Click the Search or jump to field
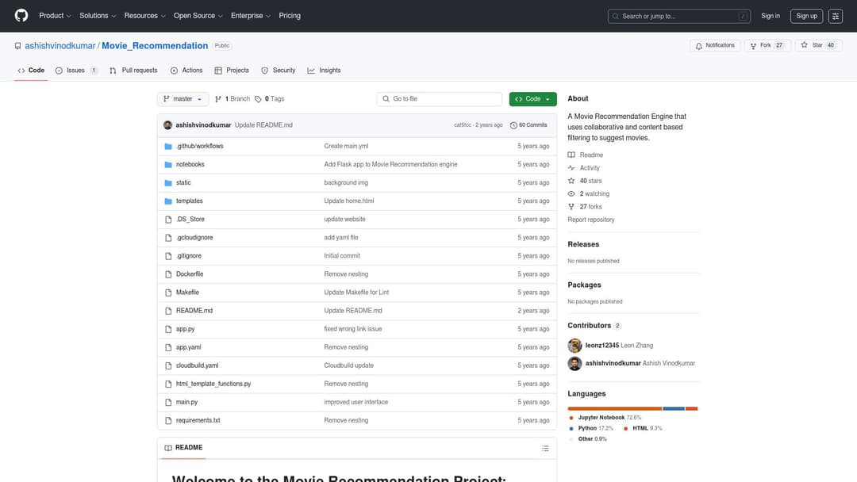This screenshot has height=482, width=857. tap(678, 17)
